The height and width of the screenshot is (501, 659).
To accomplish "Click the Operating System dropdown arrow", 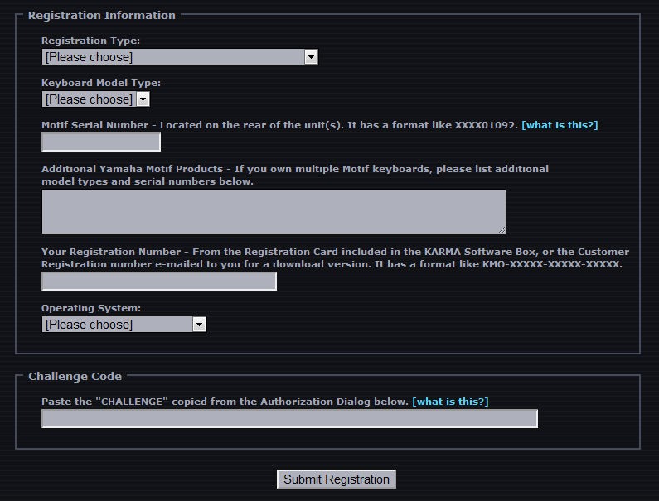I will click(199, 325).
